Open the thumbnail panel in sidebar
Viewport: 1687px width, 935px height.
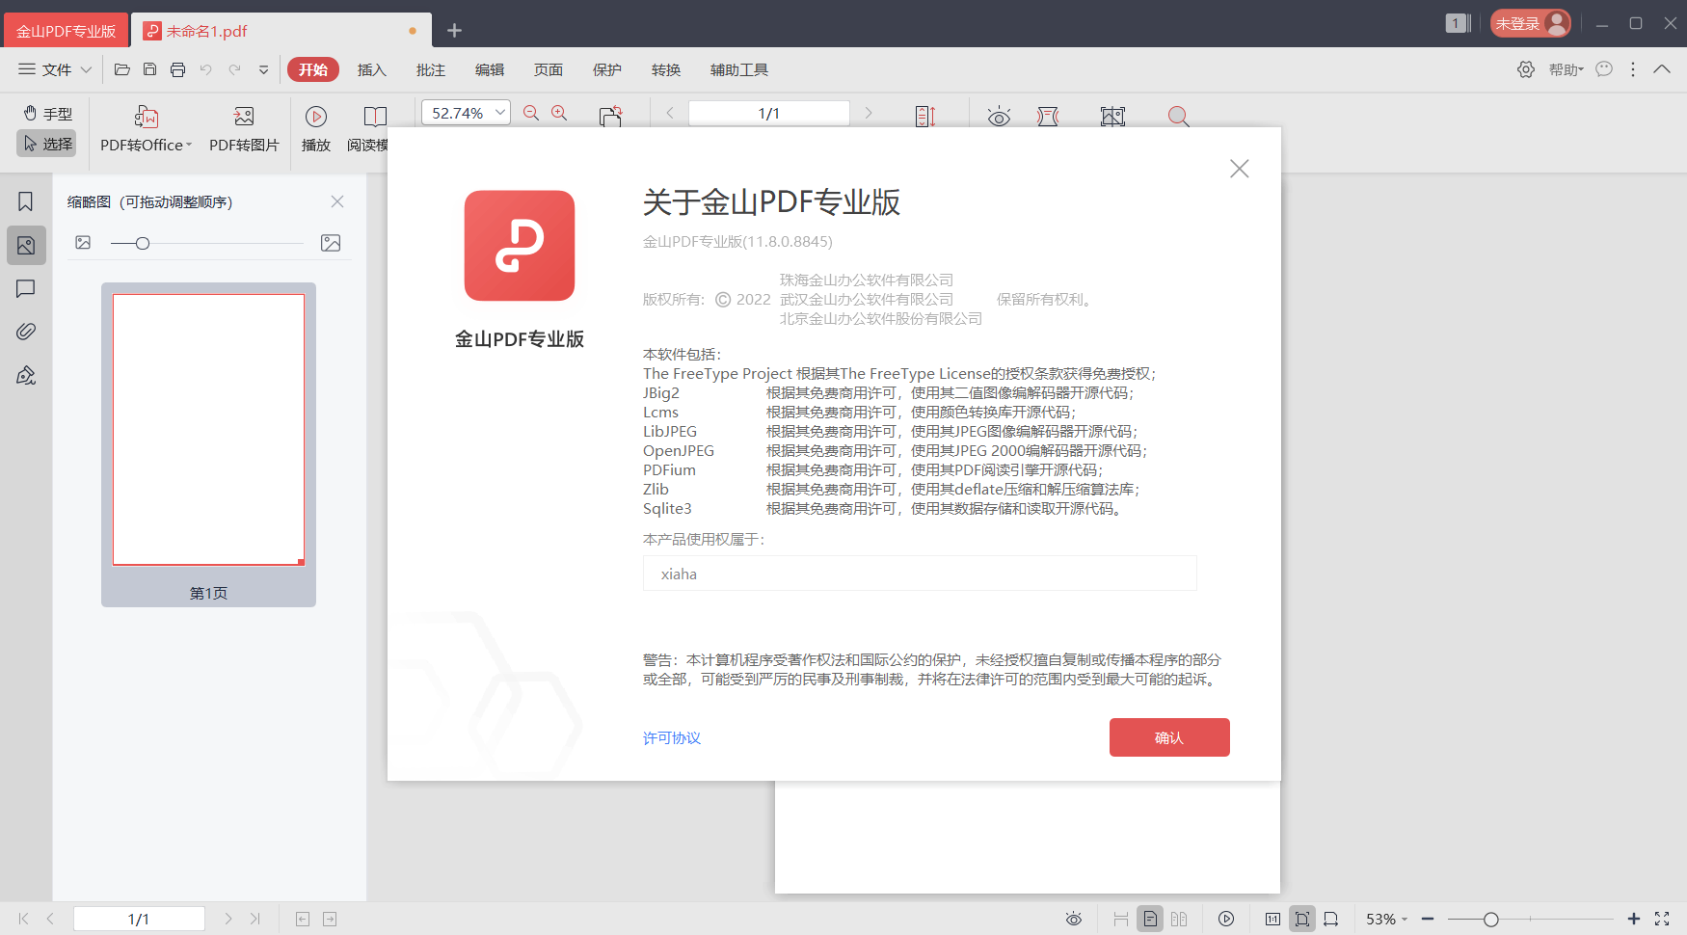coord(26,245)
